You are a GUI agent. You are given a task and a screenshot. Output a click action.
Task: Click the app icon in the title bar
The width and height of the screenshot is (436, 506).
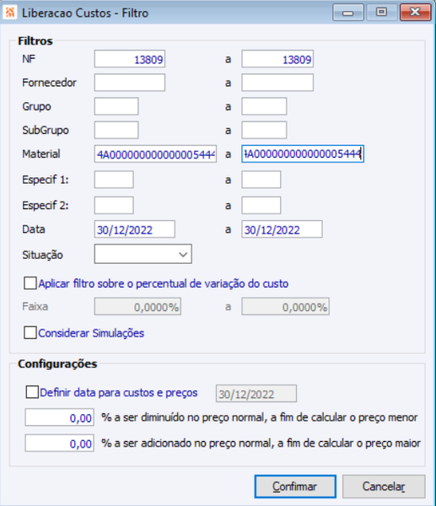point(10,13)
